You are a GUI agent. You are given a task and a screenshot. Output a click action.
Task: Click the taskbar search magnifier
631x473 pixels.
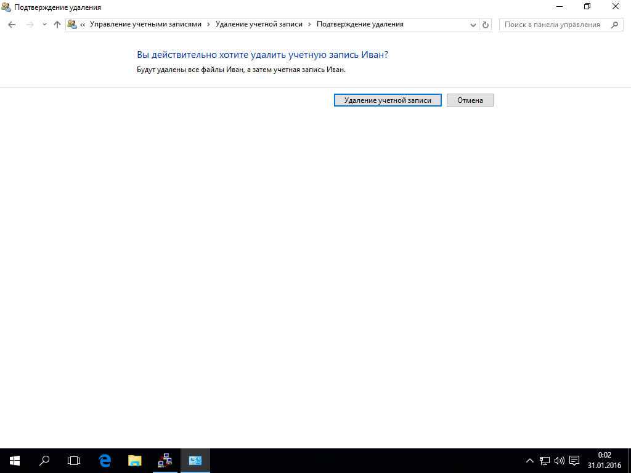tap(44, 461)
